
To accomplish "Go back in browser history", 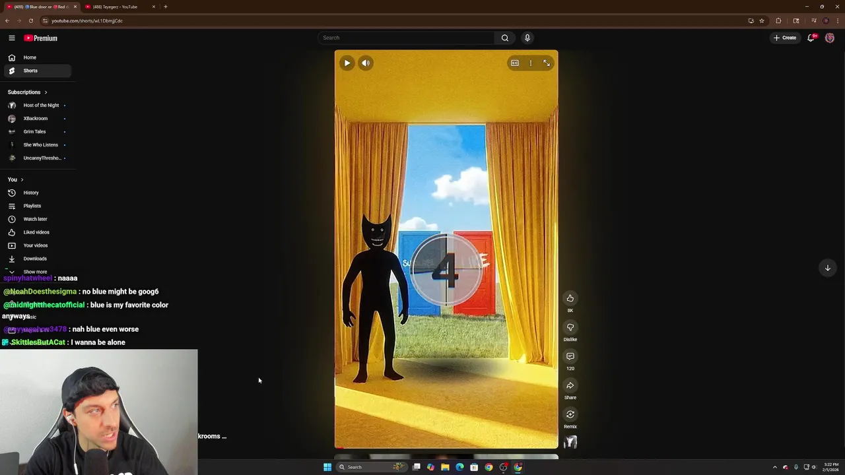I will coord(7,20).
